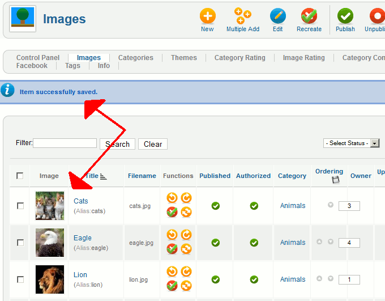Screen dimensions: 385x301
Task: Click the Recreate thumbnails icon
Action: click(x=309, y=16)
